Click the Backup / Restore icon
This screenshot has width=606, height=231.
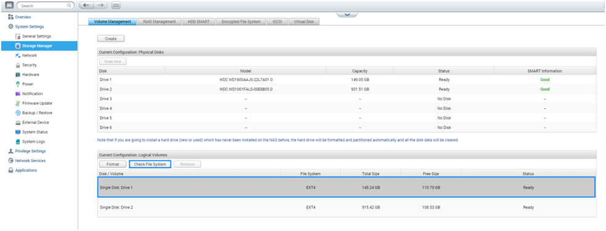[x=18, y=113]
